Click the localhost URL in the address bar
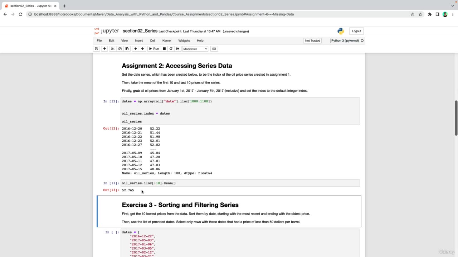This screenshot has height=257, width=458. 164,14
